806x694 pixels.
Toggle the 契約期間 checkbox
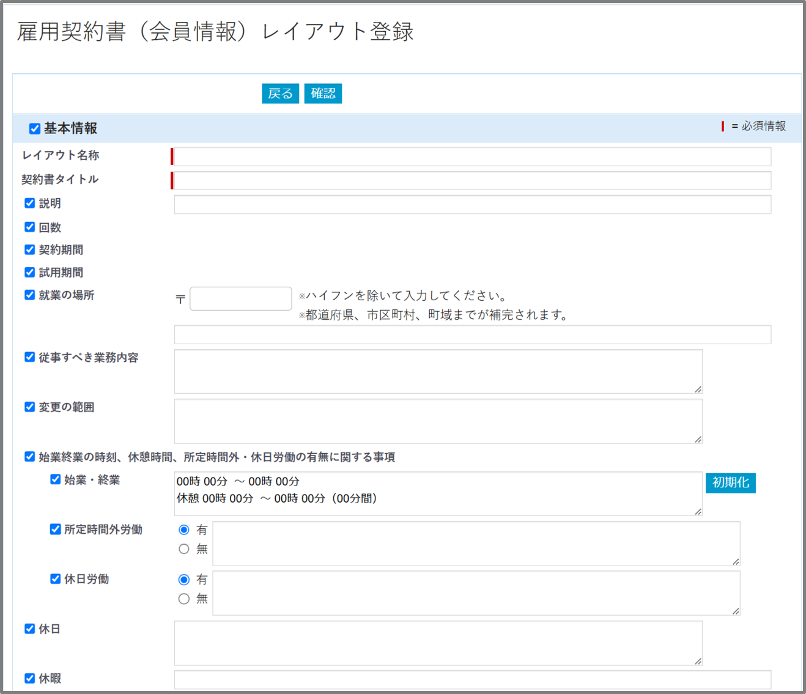pos(29,249)
